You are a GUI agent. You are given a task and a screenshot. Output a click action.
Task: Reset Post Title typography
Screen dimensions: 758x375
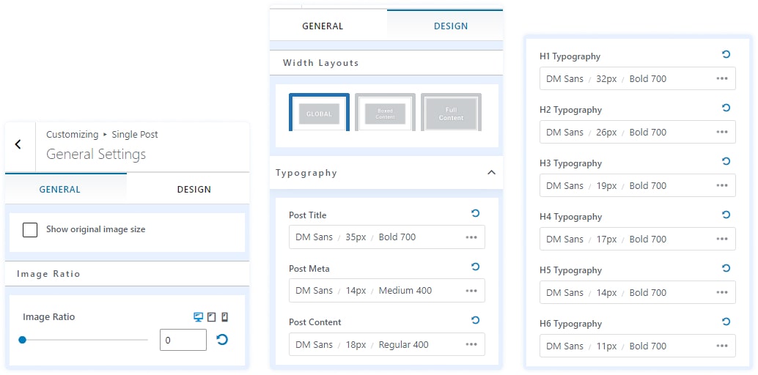(x=475, y=214)
